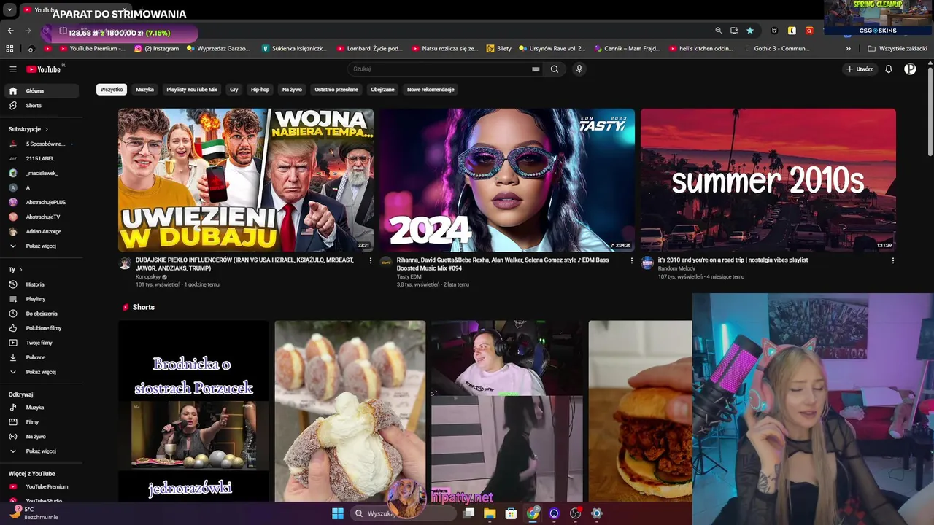Open the Konopskyy channel link
Viewport: 934px width, 525px height.
coord(148,277)
